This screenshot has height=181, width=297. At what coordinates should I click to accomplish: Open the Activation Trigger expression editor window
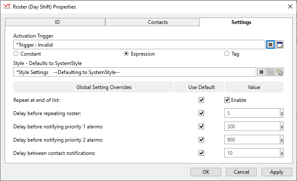coord(279,45)
